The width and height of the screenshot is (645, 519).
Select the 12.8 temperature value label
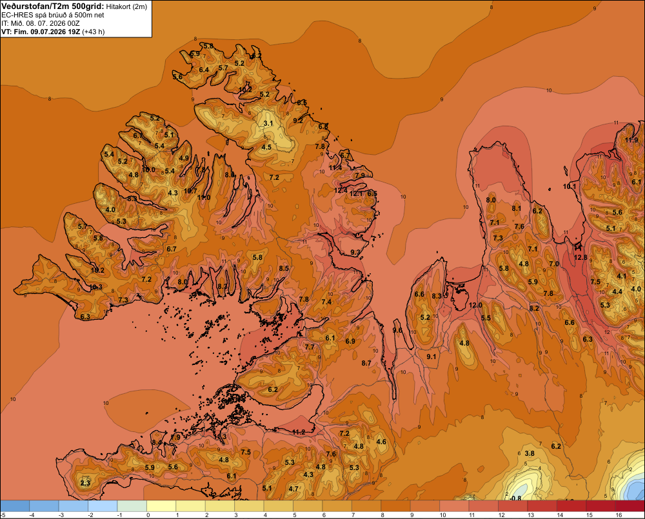click(x=580, y=257)
